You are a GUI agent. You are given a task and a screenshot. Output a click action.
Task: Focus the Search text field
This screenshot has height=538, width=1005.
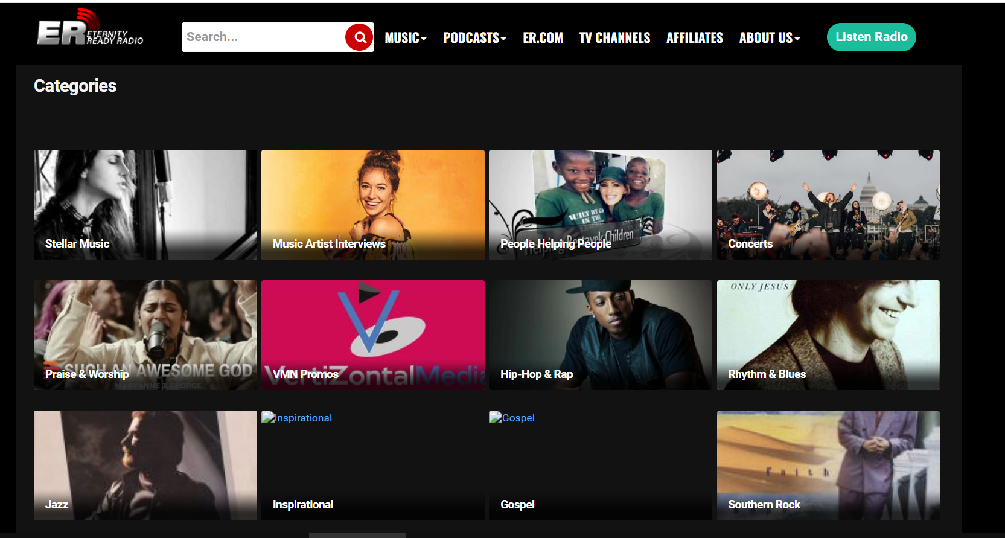click(263, 37)
